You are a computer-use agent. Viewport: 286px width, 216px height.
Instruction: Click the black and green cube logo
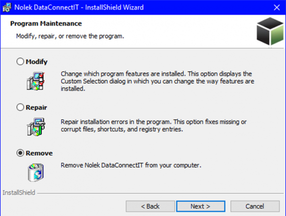click(270, 31)
